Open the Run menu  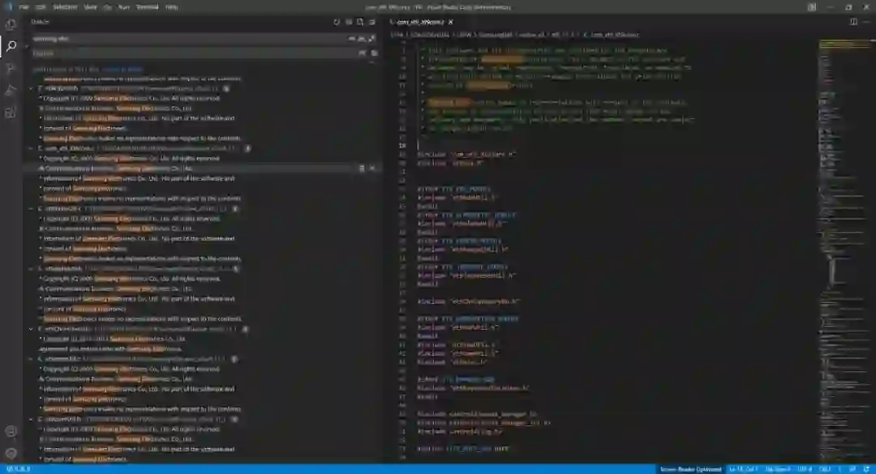click(x=124, y=7)
